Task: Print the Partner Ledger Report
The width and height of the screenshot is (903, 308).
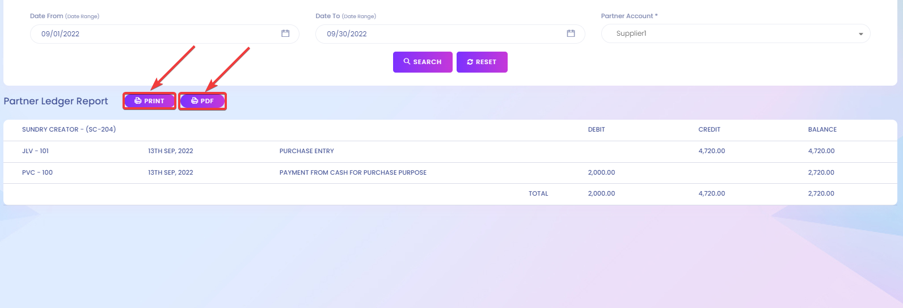Action: (150, 101)
